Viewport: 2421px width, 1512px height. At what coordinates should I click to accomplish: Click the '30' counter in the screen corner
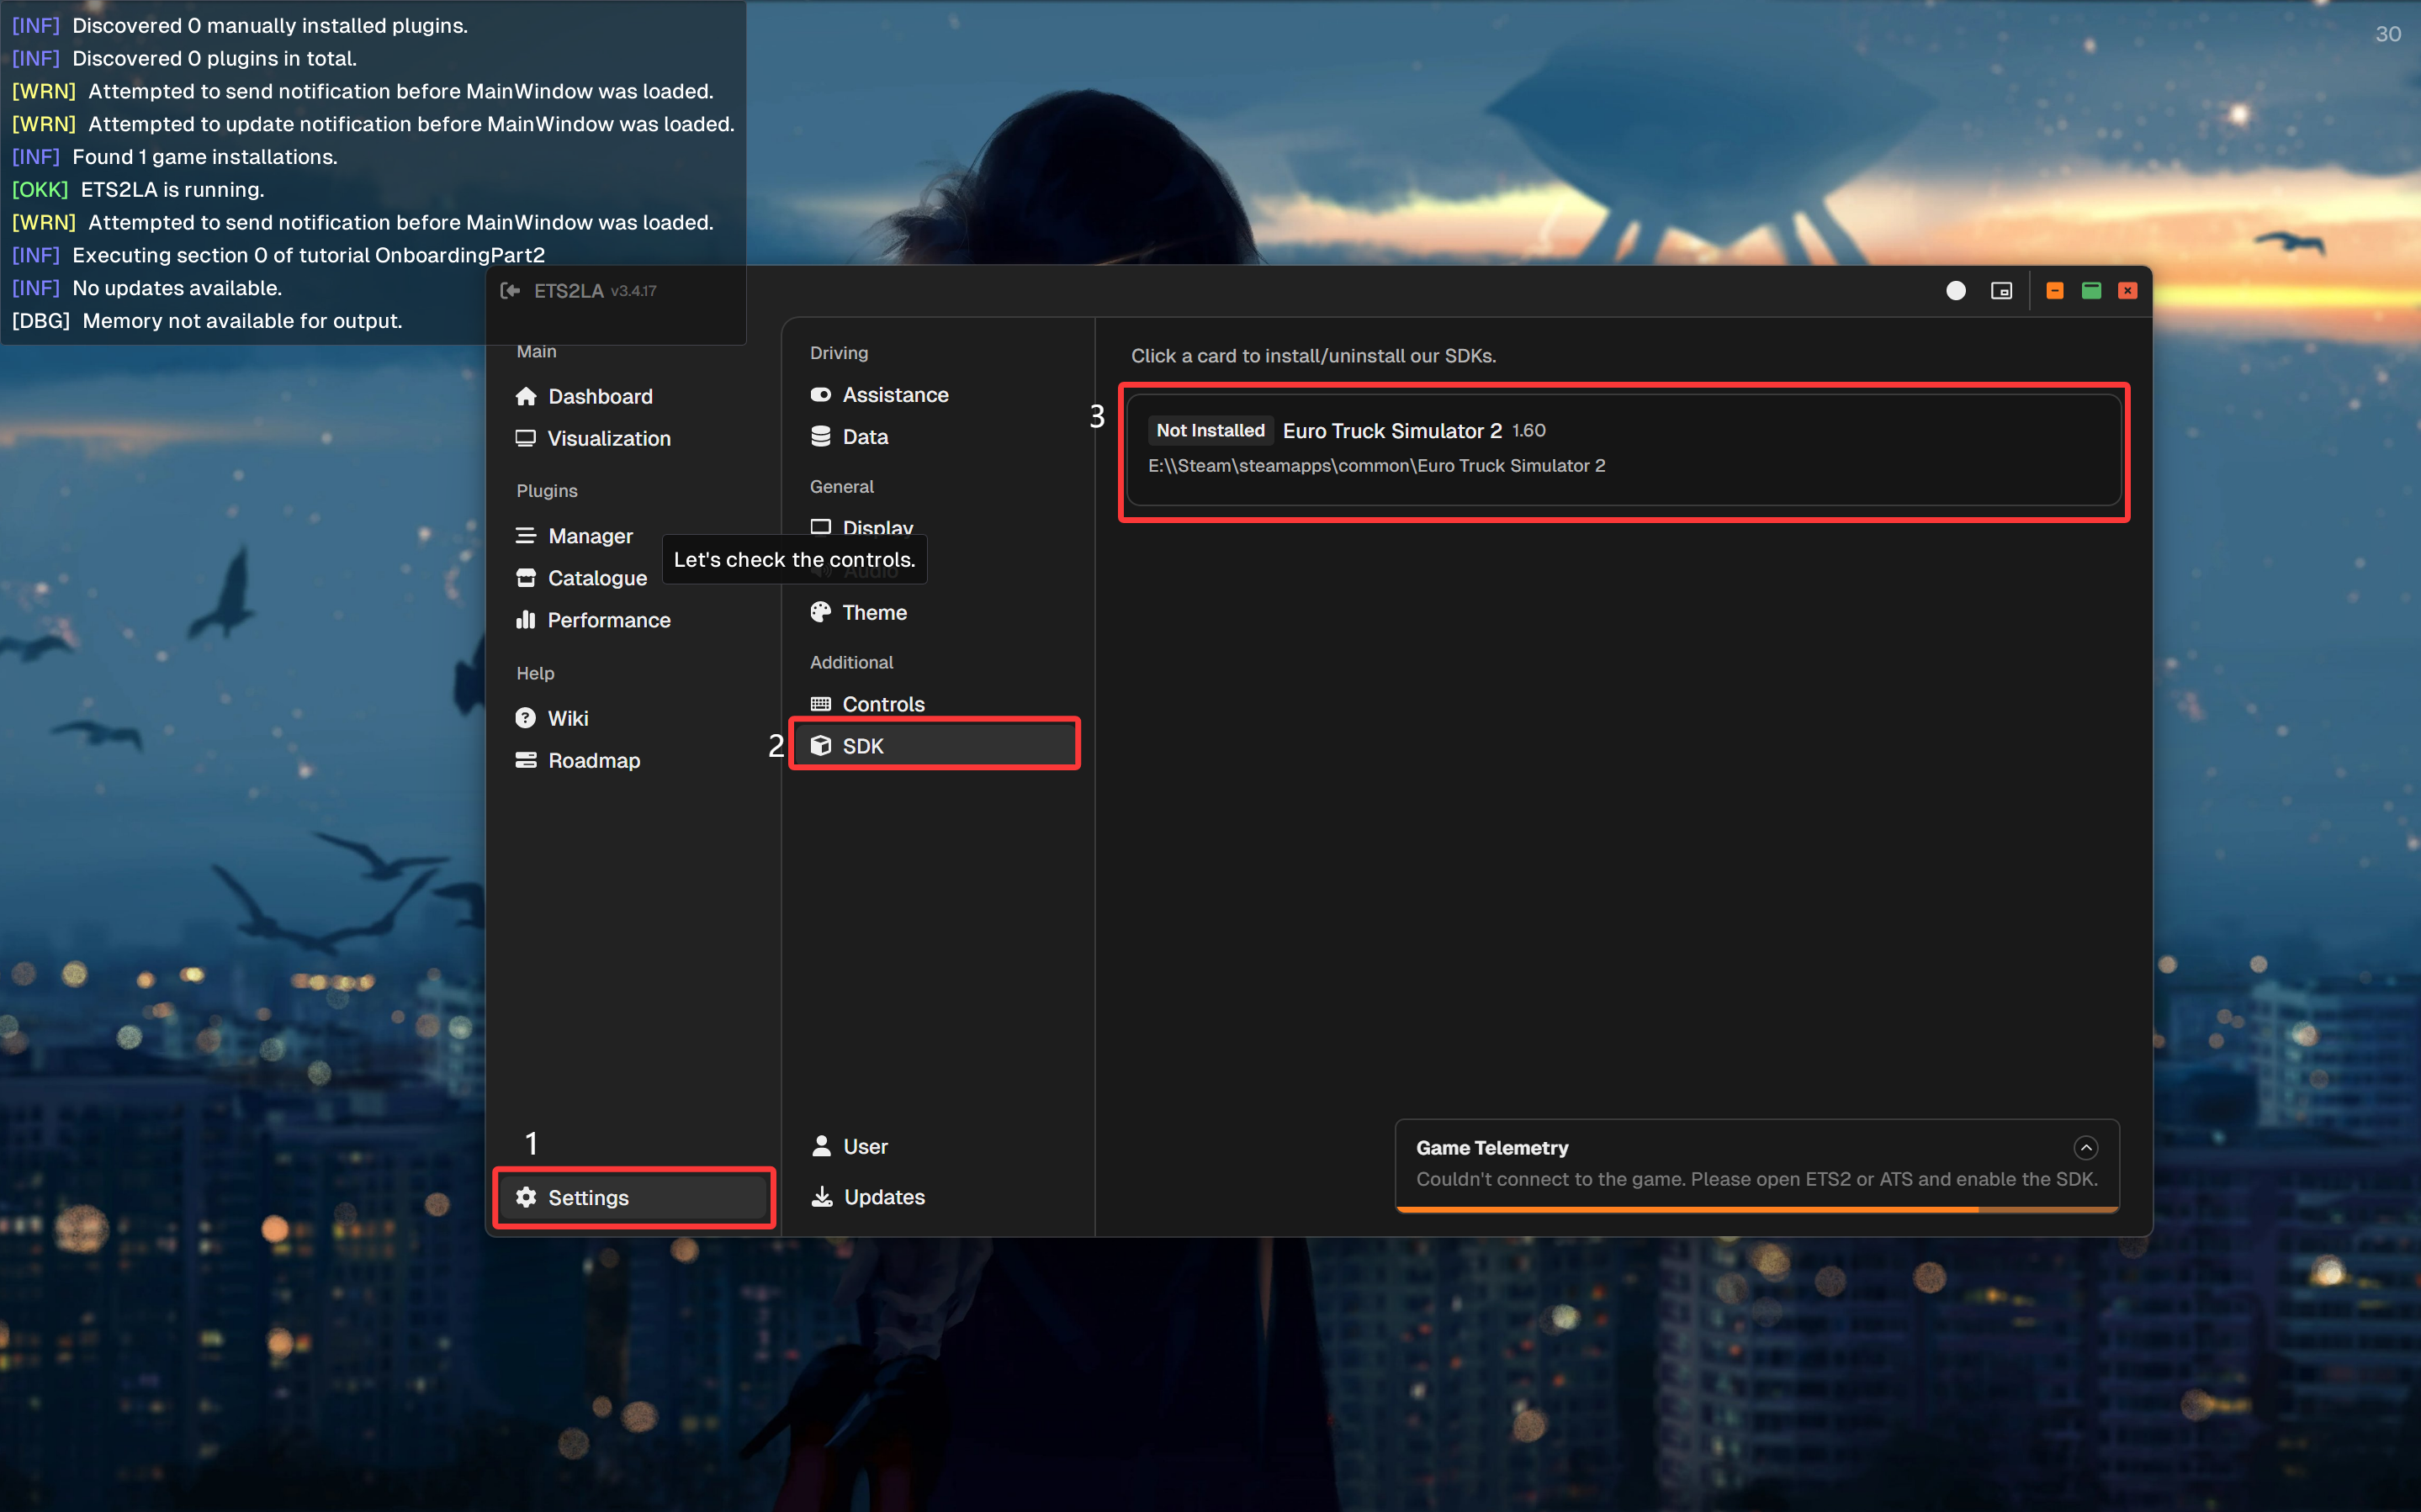2388,34
